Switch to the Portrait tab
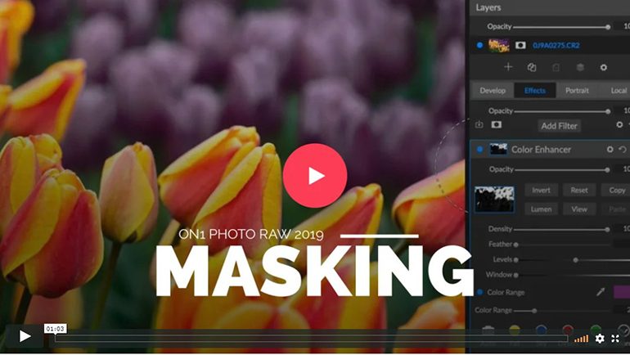630x355 pixels. [x=578, y=91]
